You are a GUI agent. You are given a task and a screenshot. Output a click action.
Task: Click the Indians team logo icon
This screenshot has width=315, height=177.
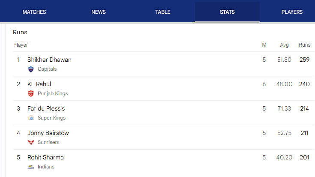(x=31, y=167)
